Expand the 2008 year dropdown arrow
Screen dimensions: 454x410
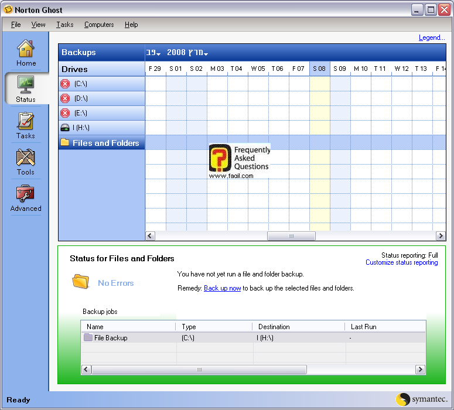(206, 54)
